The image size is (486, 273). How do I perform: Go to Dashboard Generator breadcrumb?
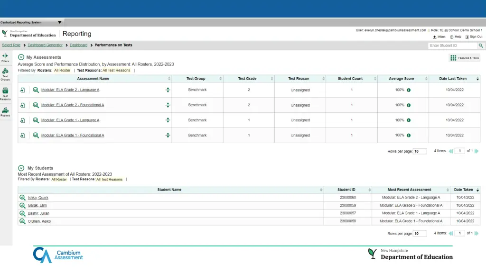pos(45,45)
